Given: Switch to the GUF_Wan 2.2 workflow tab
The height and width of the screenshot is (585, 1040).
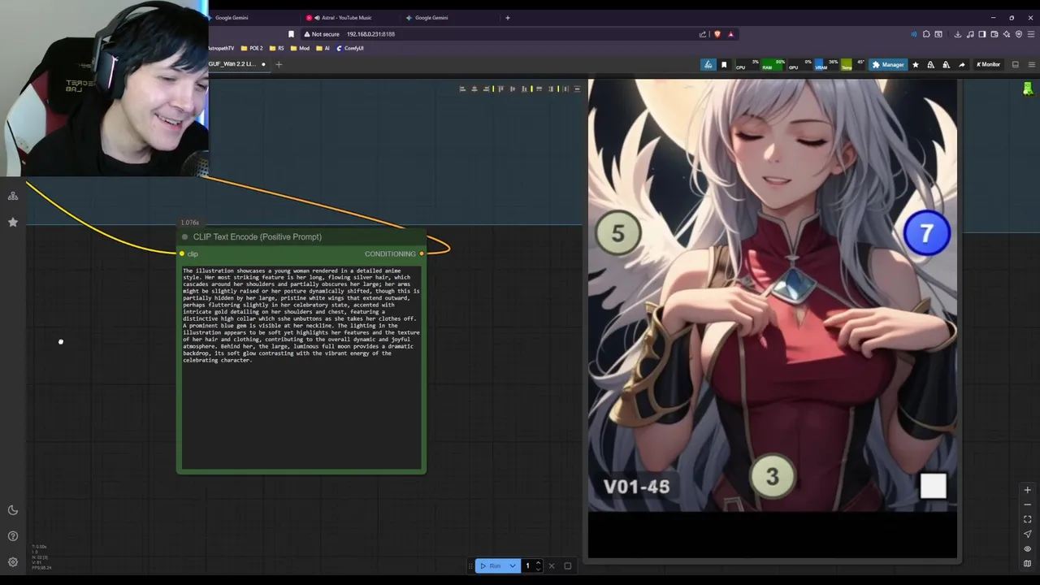Looking at the screenshot, I should click(x=238, y=64).
